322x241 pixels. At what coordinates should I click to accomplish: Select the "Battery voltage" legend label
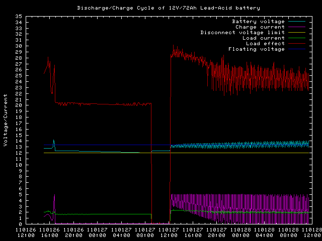(258, 22)
